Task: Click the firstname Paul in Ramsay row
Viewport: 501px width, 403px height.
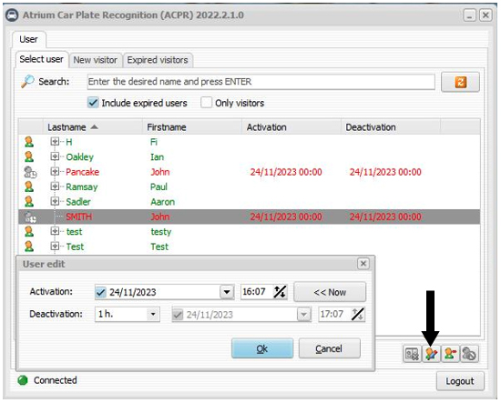Action: [x=158, y=187]
